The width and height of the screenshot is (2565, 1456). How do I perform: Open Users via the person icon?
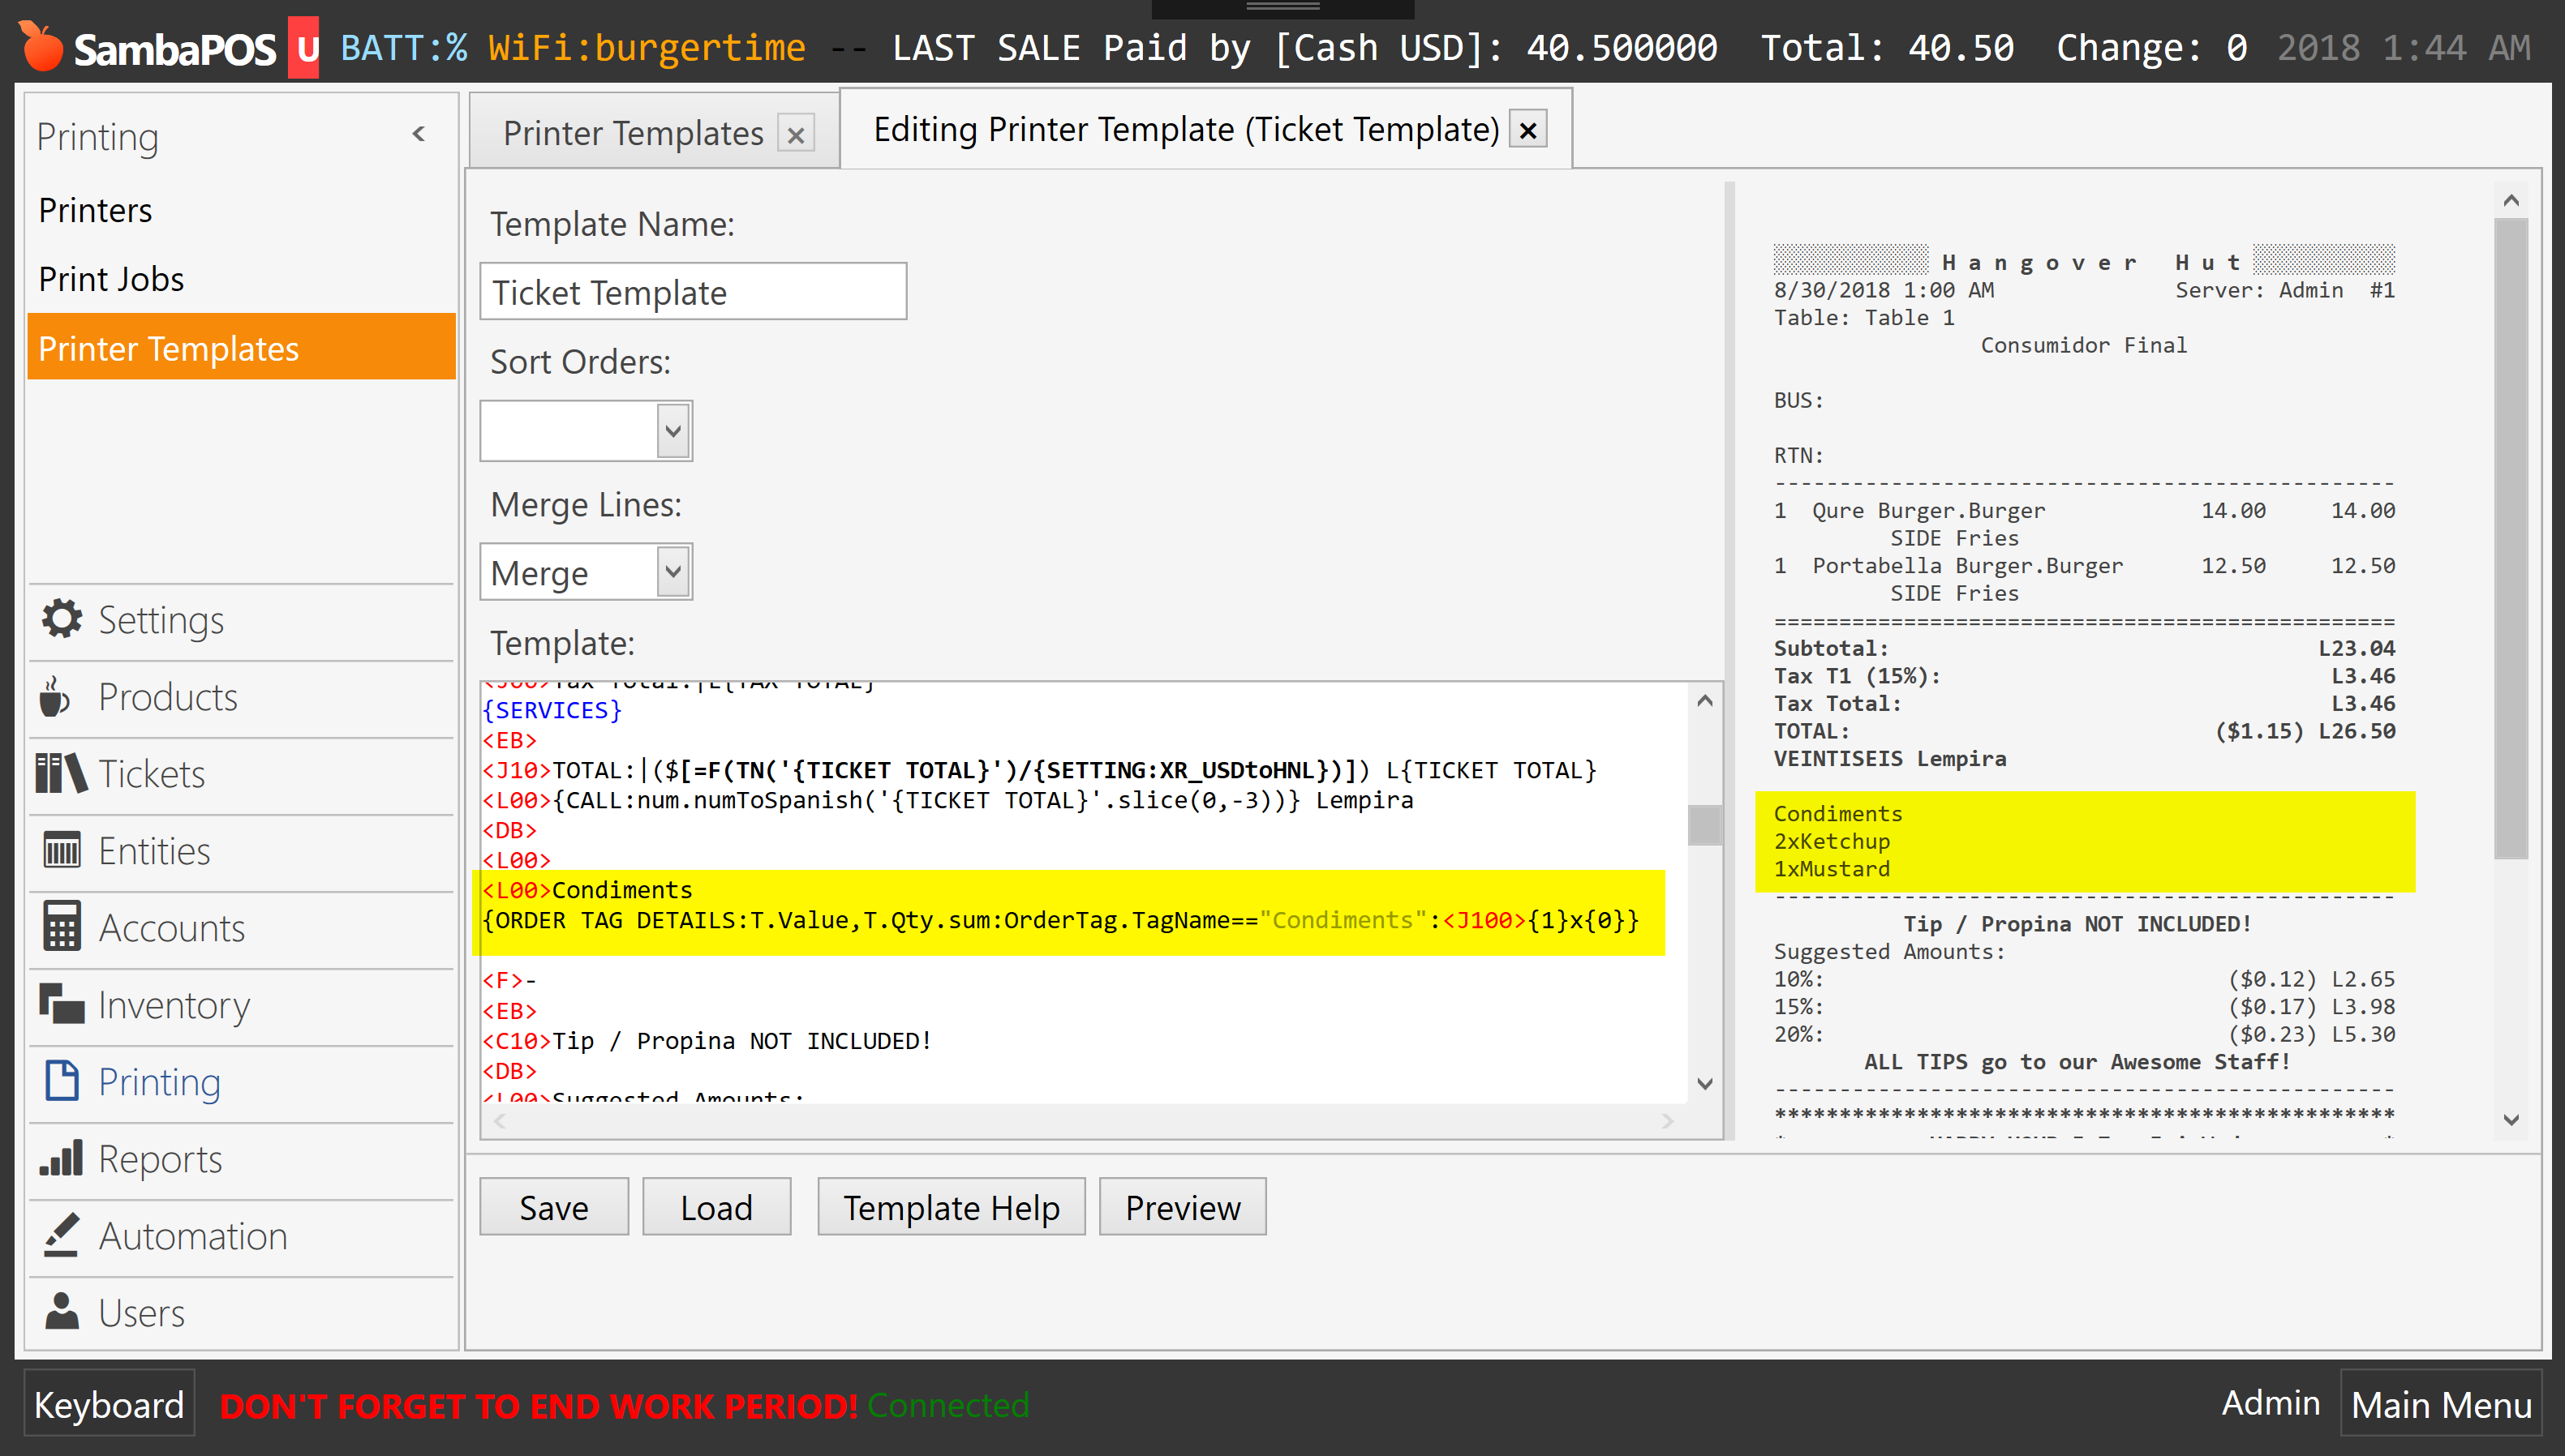(62, 1311)
